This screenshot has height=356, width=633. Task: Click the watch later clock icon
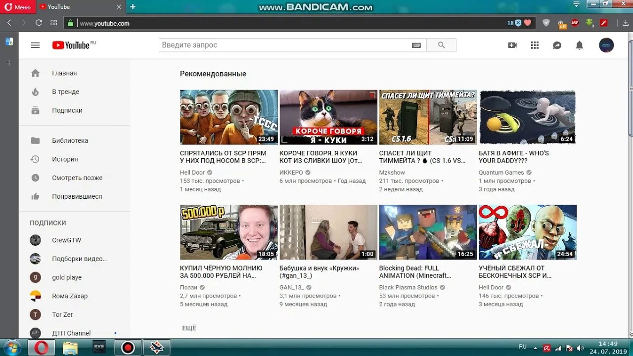point(35,178)
